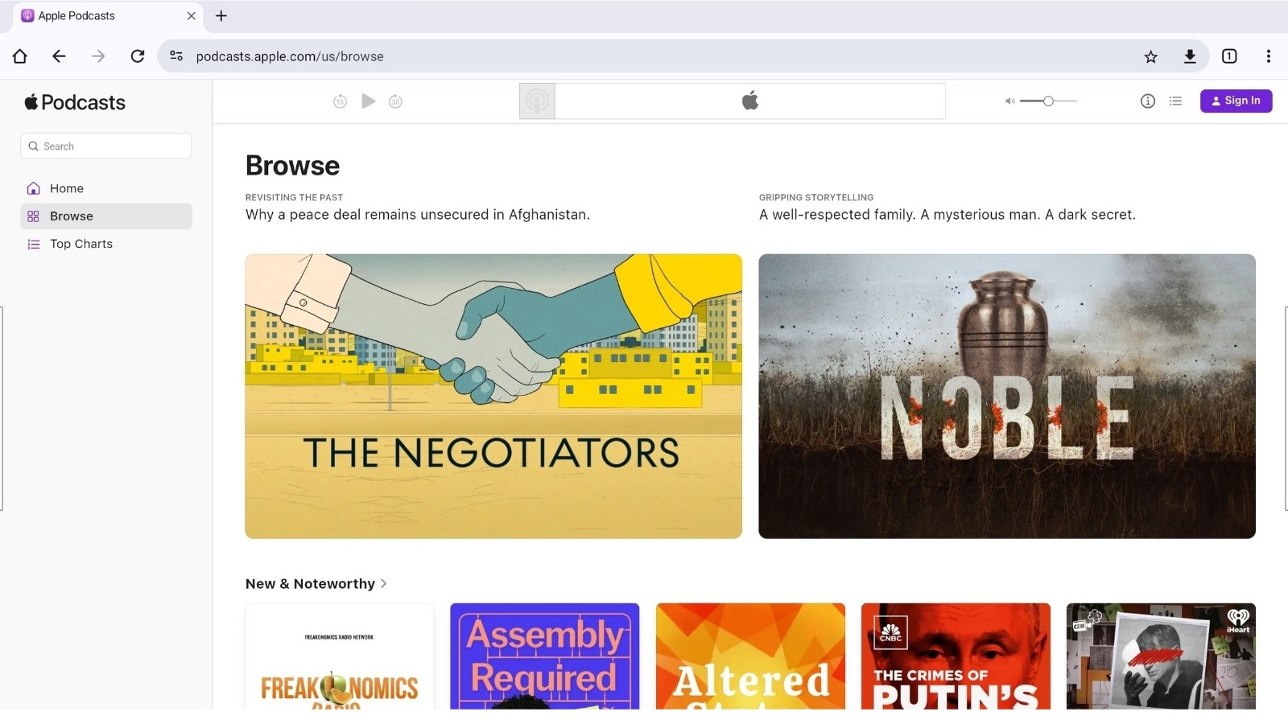Open the browser downloads icon
This screenshot has height=724, width=1288.
pyautogui.click(x=1190, y=56)
